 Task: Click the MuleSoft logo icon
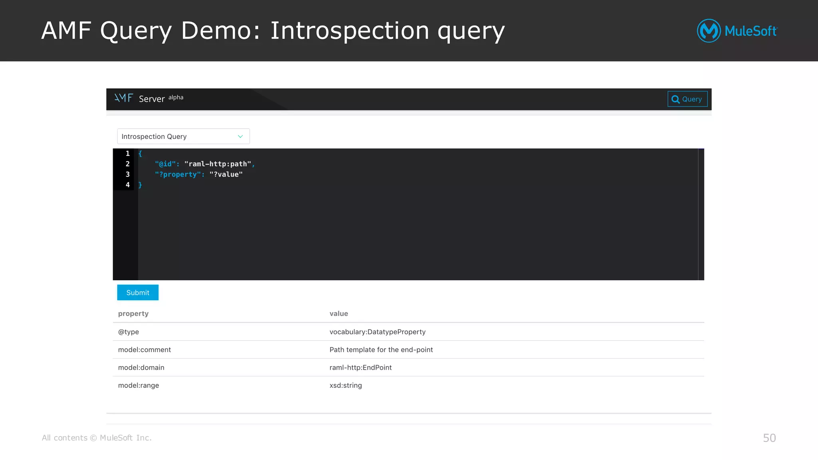tap(709, 31)
